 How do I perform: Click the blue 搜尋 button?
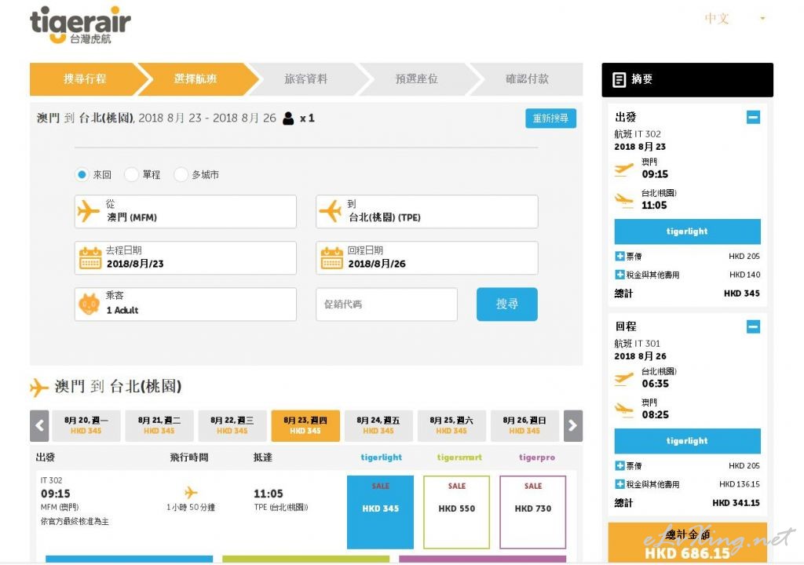(x=507, y=304)
